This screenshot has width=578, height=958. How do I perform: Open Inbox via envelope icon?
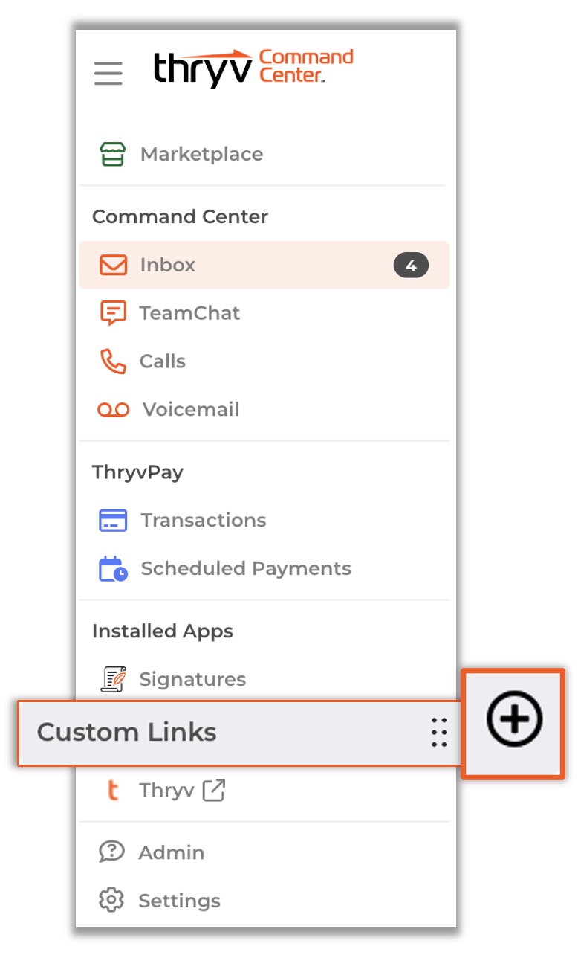(114, 265)
